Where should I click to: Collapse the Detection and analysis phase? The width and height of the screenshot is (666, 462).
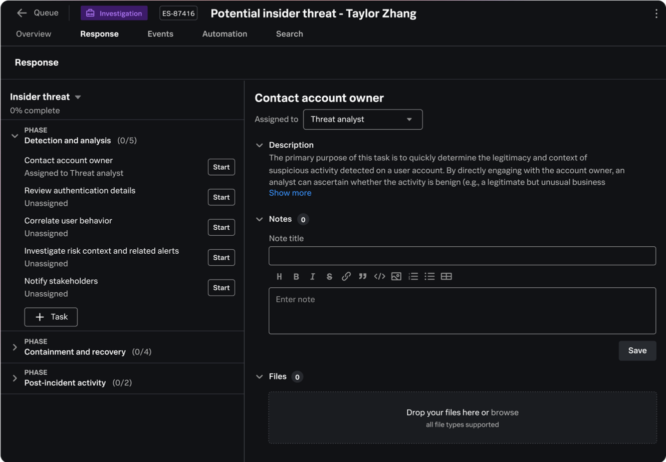point(15,136)
